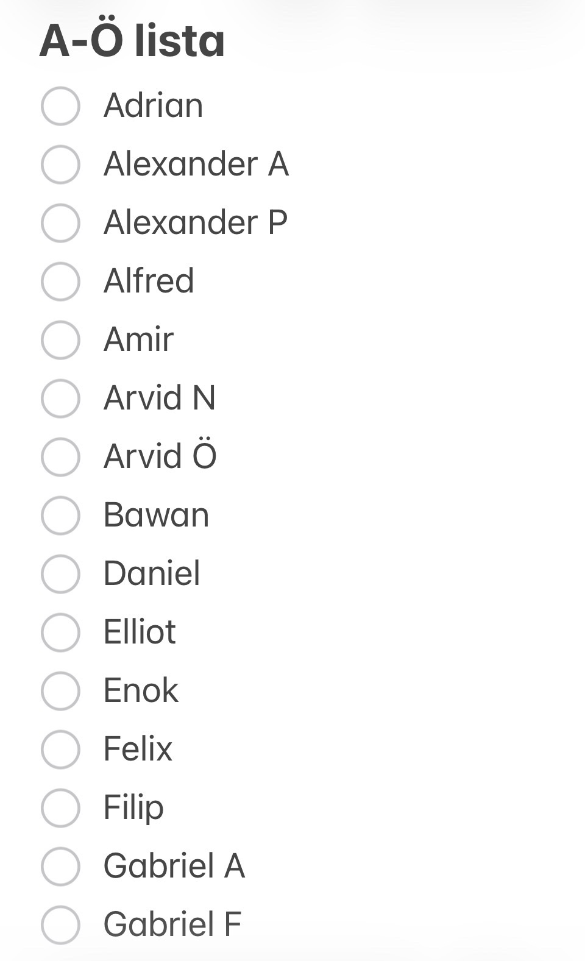Click the Alexander A name text
The image size is (585, 961).
coord(196,164)
